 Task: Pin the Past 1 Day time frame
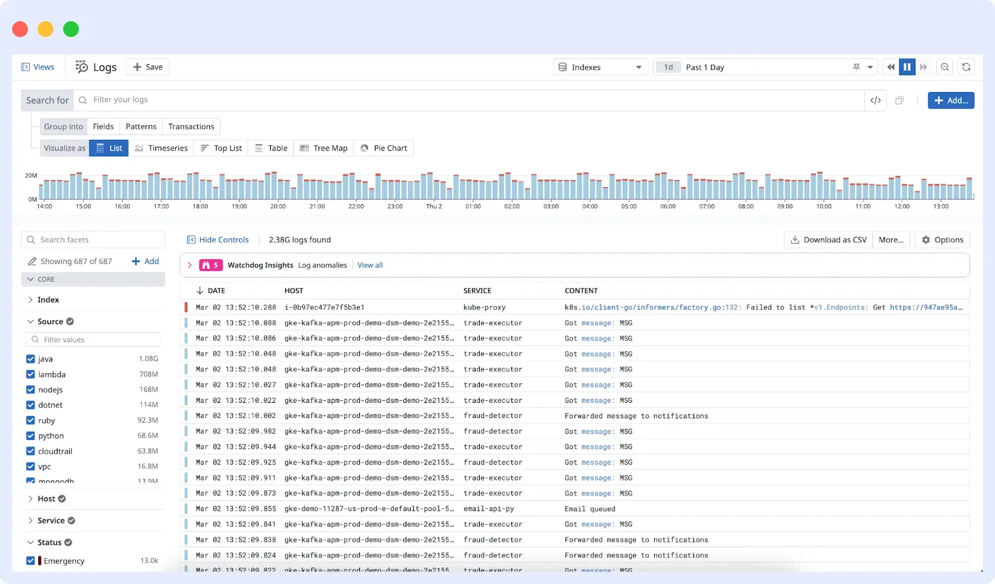pyautogui.click(x=855, y=67)
